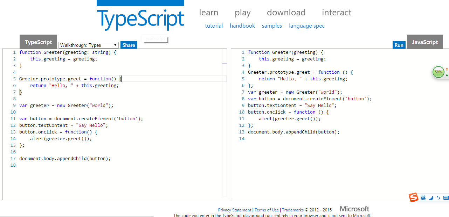449x217 pixels.
Task: Open the Privacy Statement link
Action: pos(235,210)
